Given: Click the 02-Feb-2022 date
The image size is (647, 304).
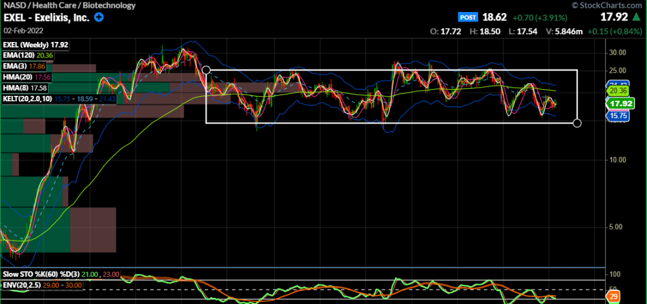Looking at the screenshot, I should (x=23, y=31).
